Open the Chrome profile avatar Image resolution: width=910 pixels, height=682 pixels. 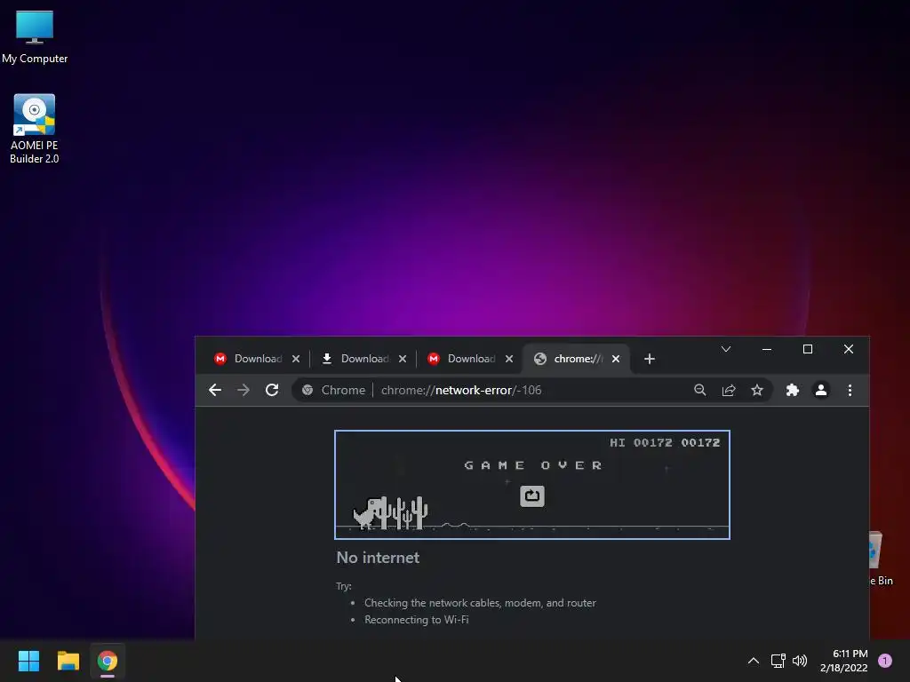click(x=820, y=390)
